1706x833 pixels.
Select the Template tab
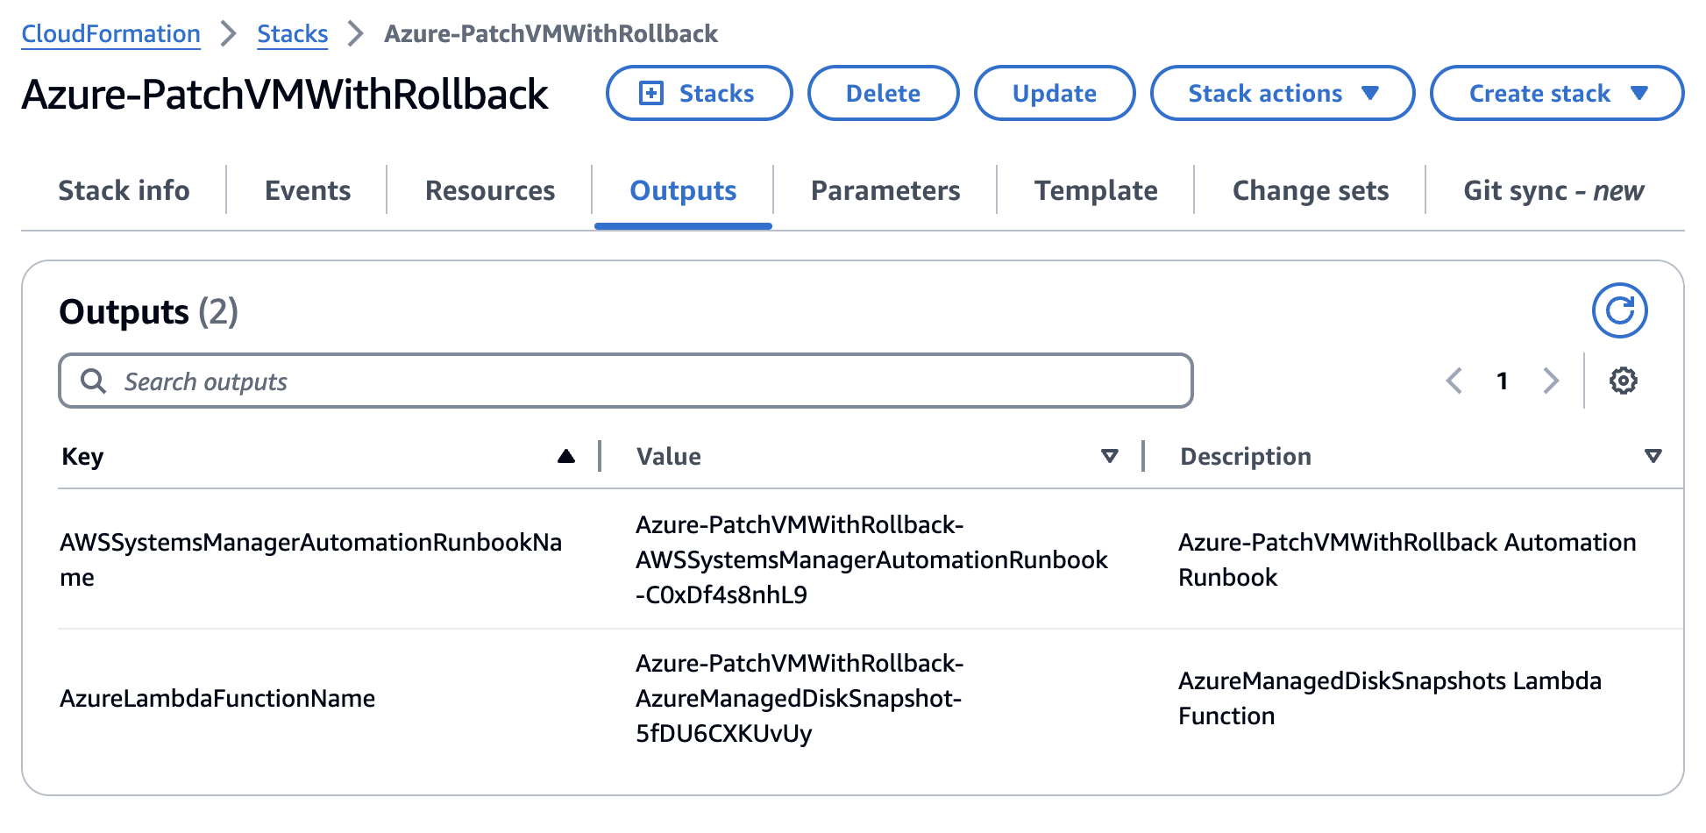pos(1096,190)
